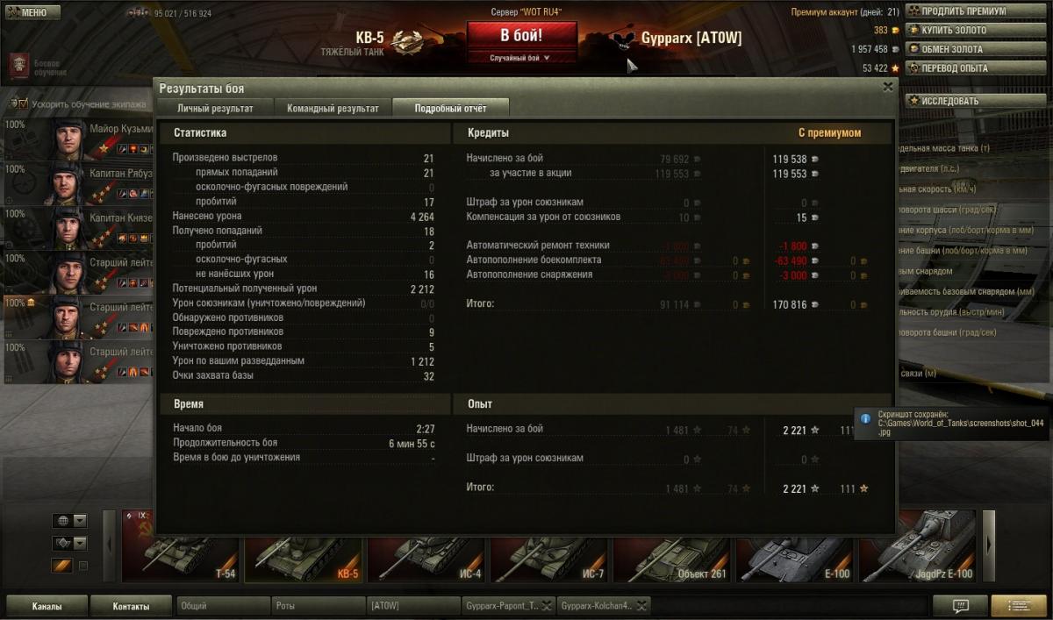Image resolution: width=1053 pixels, height=620 pixels.
Task: Click the info icon in screenshot notification
Action: tap(865, 419)
